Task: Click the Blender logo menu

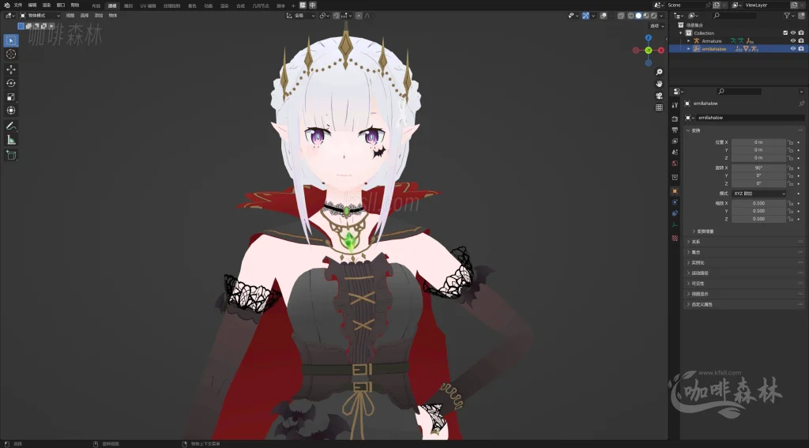Action: pyautogui.click(x=6, y=6)
